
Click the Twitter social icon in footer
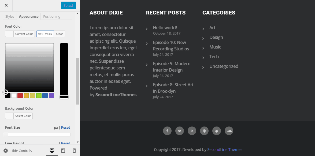pyautogui.click(x=180, y=131)
